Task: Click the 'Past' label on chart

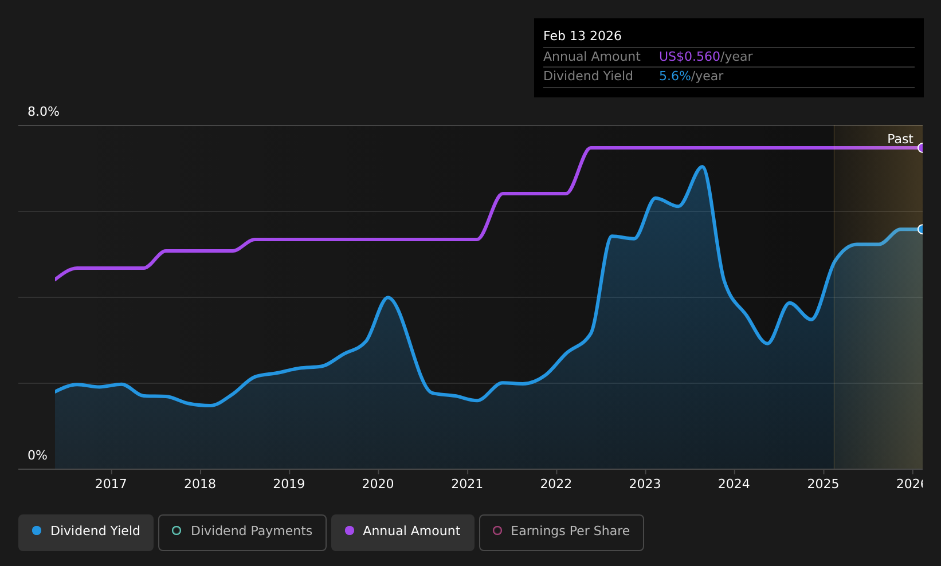Action: (x=900, y=139)
